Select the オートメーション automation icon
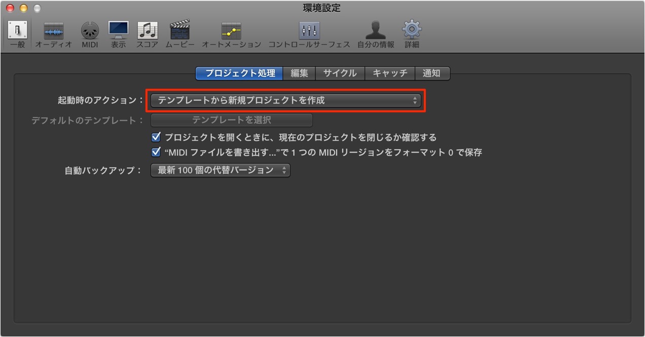The image size is (645, 337). tap(231, 34)
